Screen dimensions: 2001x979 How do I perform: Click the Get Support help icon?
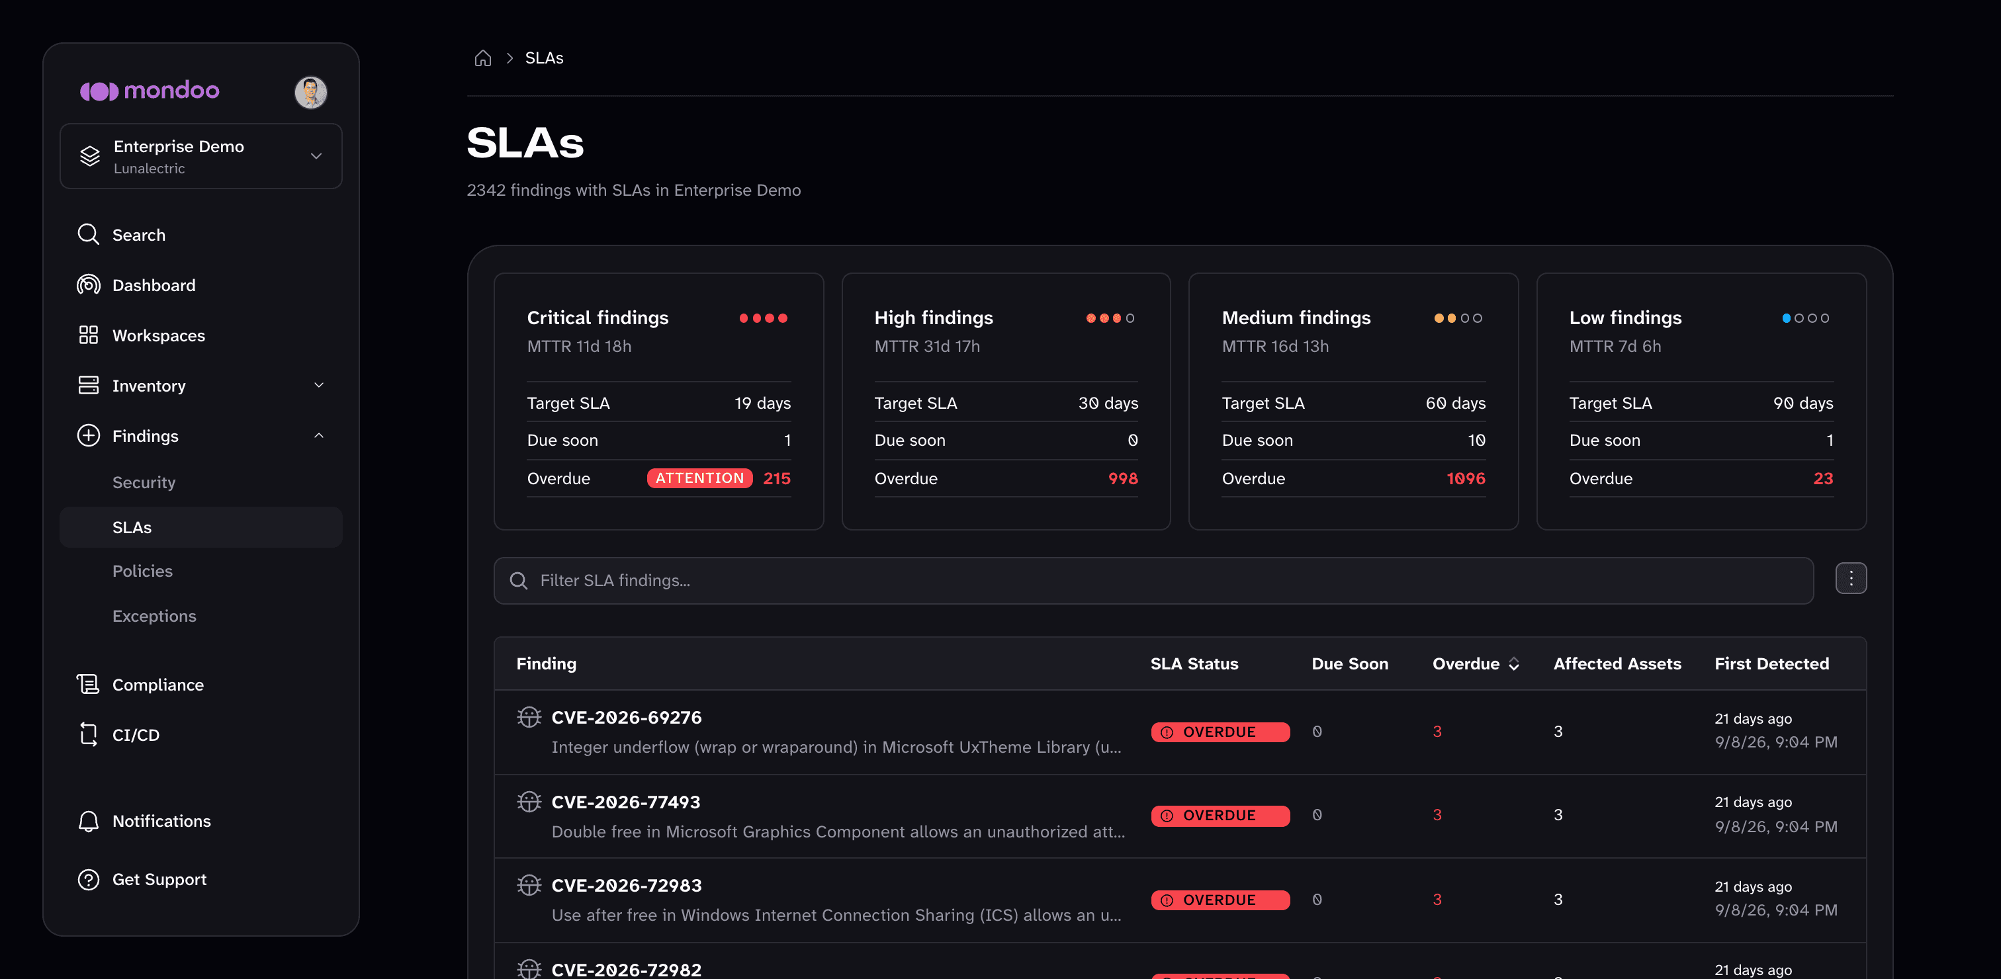tap(89, 880)
